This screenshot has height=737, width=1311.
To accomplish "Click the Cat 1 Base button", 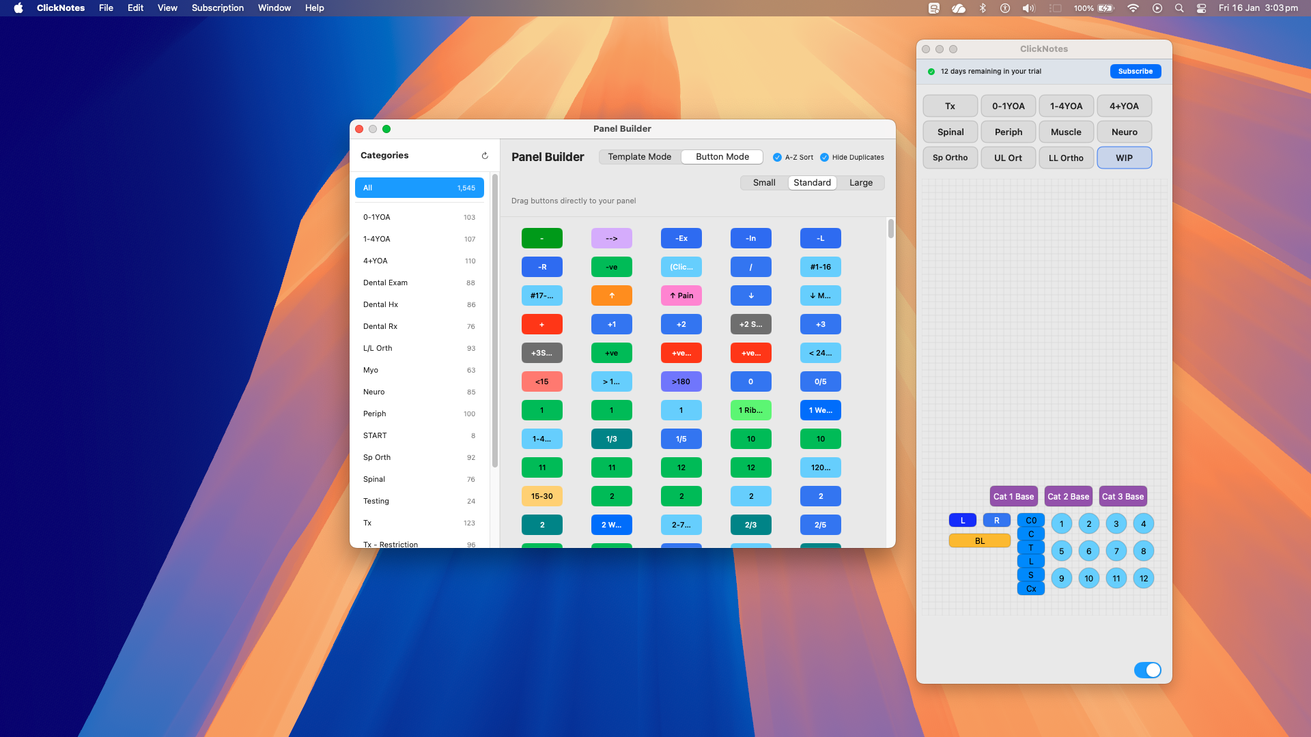I will pyautogui.click(x=1014, y=497).
